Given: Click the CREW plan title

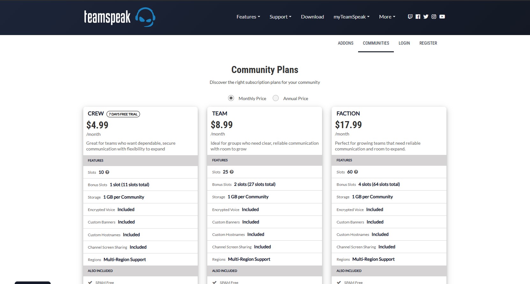Looking at the screenshot, I should (x=96, y=113).
